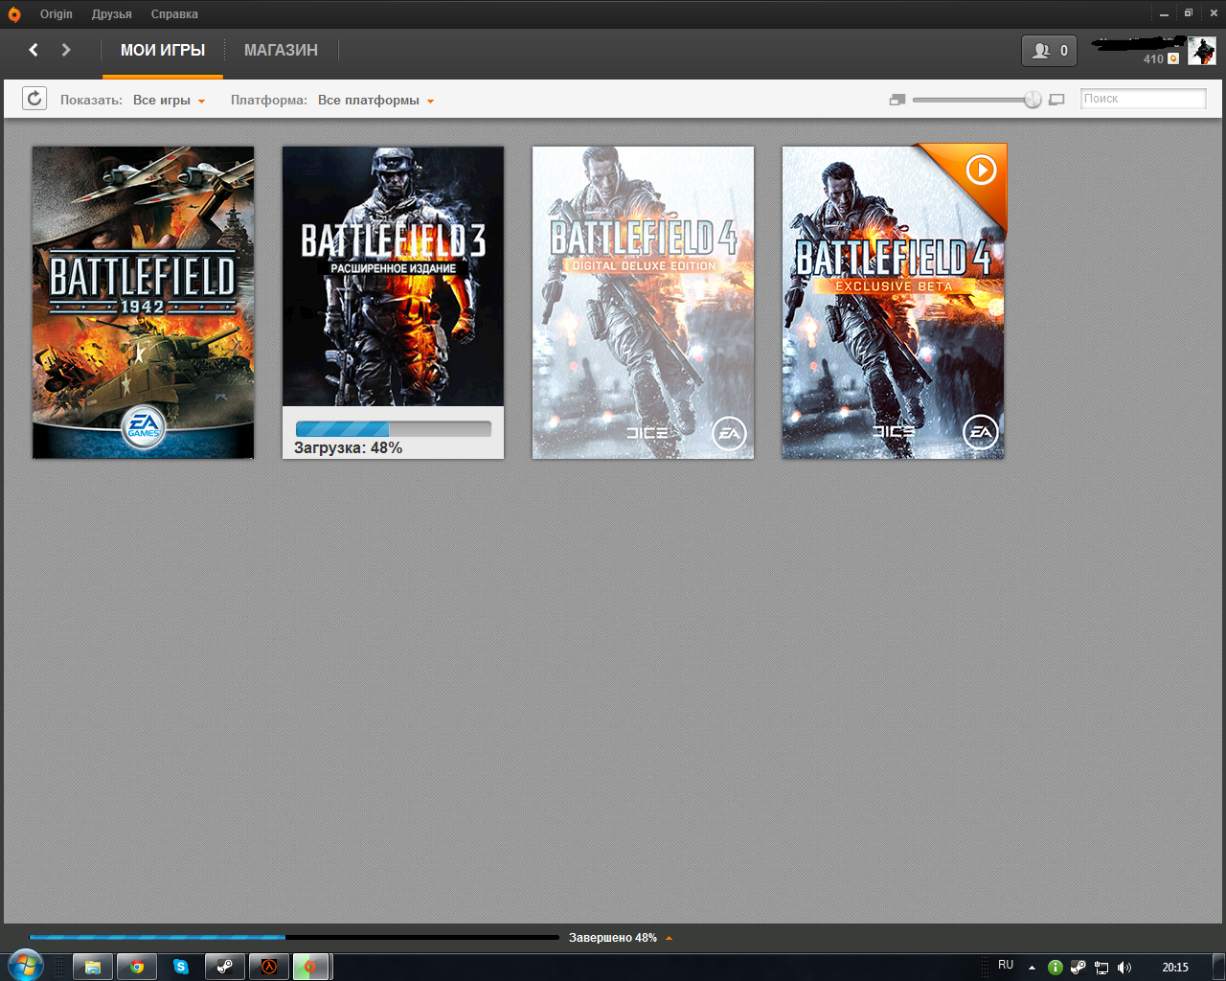The width and height of the screenshot is (1226, 981).
Task: Open the friends list button
Action: 1049,51
